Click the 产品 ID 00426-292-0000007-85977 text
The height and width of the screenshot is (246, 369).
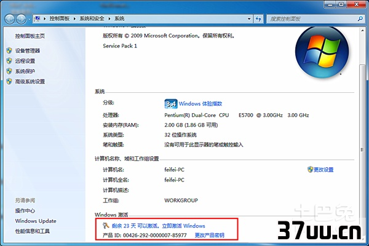point(145,235)
